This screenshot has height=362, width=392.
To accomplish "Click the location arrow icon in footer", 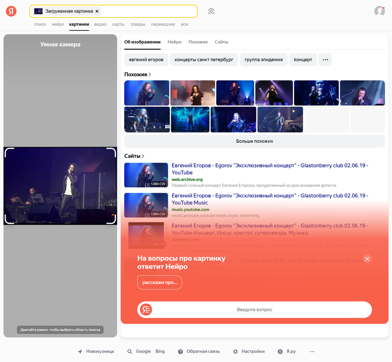I will [80, 352].
